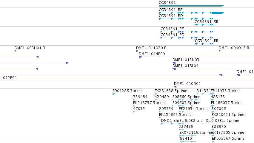Image resolution: width=254 pixels, height=143 pixels.
Task: Select the DME1-011O20.R arrow glyph
Action: click(x=137, y=51)
